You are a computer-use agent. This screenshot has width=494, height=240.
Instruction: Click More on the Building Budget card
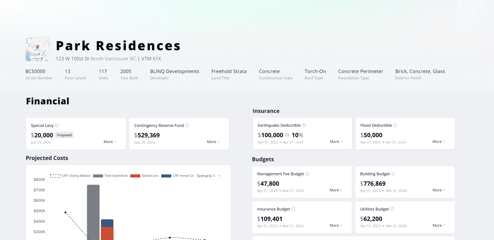click(439, 190)
